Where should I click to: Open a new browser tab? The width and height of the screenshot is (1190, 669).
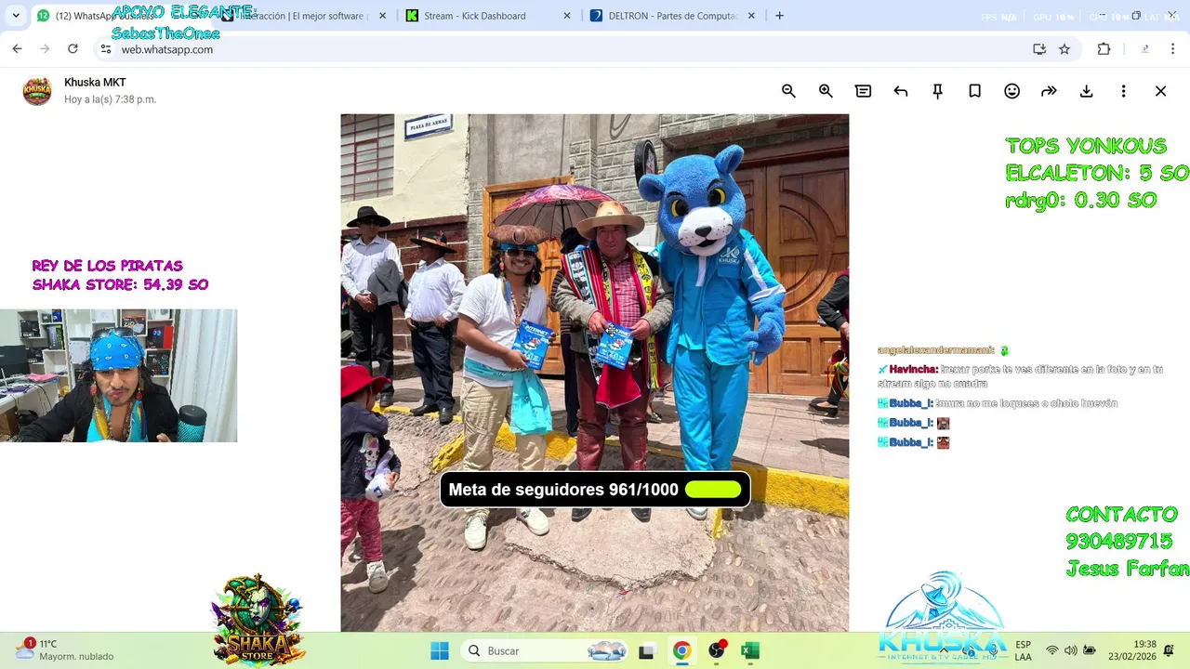click(x=779, y=16)
